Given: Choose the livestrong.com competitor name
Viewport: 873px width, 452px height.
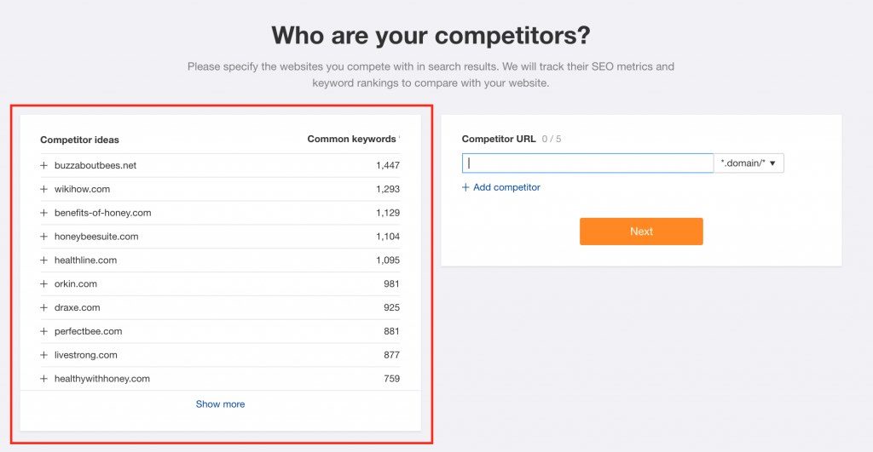Looking at the screenshot, I should click(x=85, y=355).
